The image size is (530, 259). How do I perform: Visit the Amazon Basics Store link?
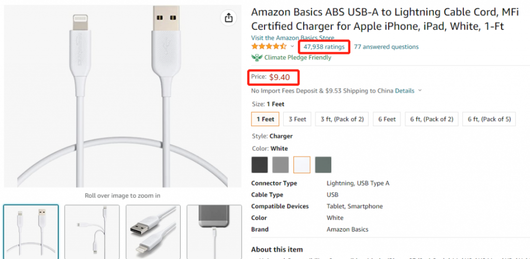(x=293, y=38)
